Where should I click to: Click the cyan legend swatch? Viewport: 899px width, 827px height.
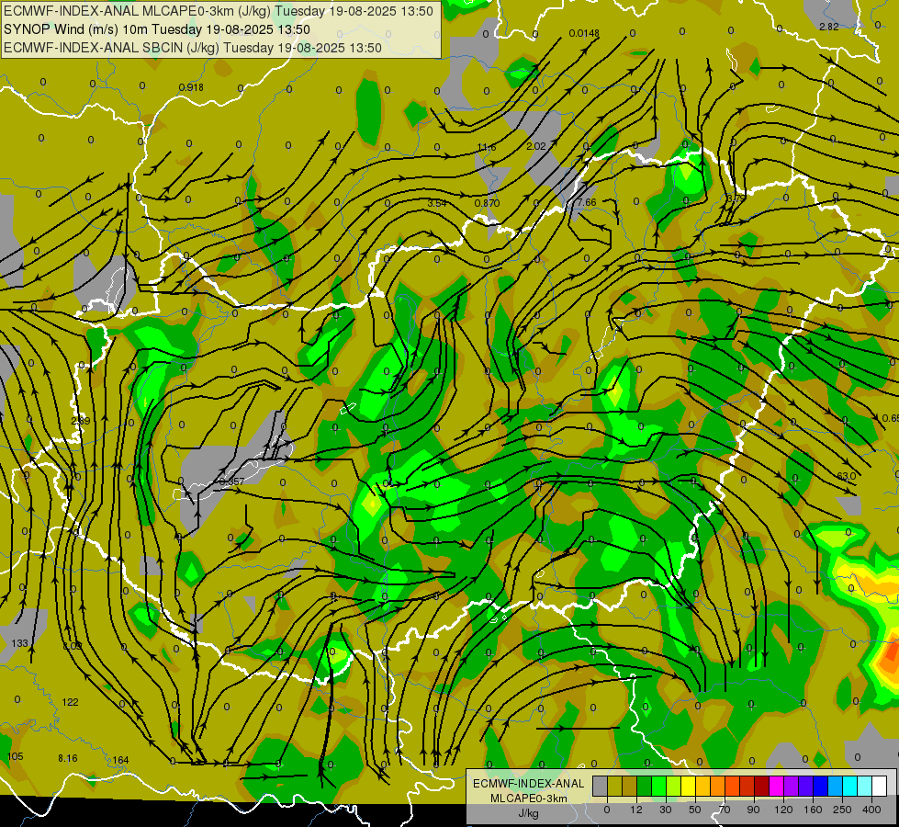point(851,786)
